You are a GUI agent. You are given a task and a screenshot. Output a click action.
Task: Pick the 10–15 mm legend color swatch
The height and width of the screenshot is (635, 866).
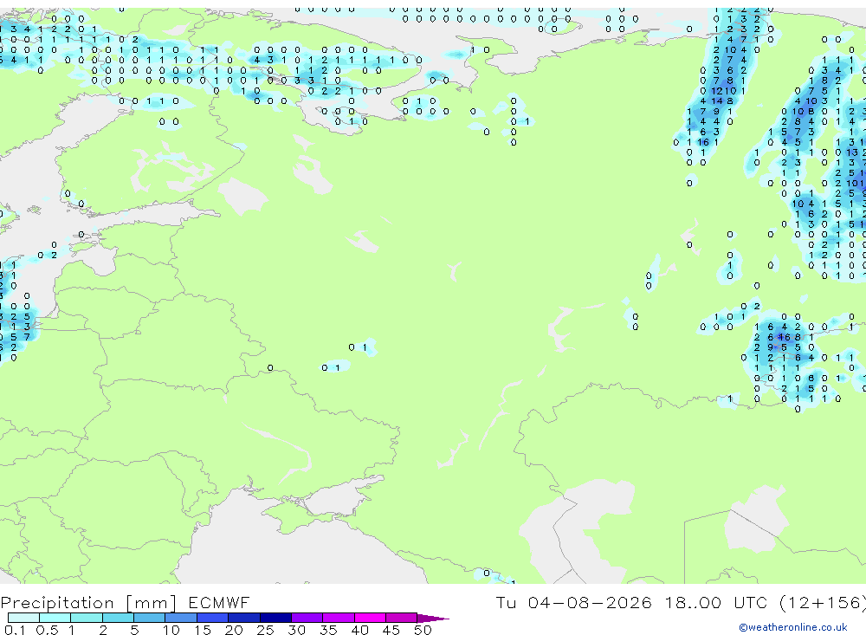[181, 618]
